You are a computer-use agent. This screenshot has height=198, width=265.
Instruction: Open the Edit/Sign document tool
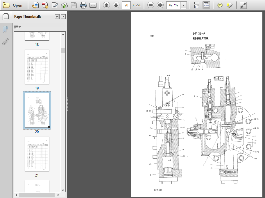[x=55, y=5]
